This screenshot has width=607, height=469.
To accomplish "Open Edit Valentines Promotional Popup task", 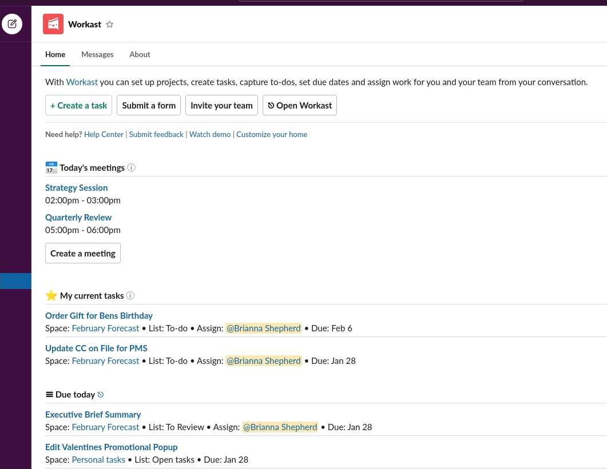I will coord(111,447).
